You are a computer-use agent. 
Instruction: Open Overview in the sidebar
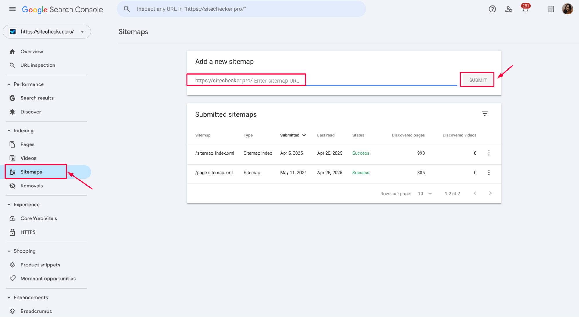(x=32, y=52)
